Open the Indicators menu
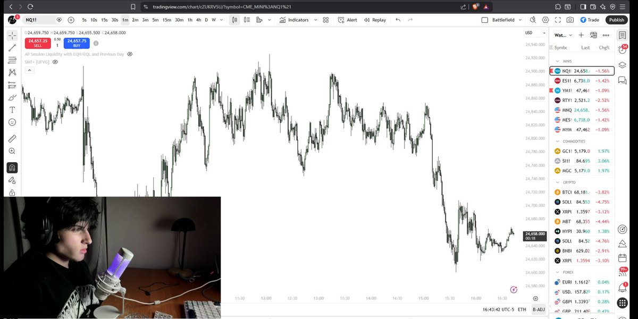 299,20
